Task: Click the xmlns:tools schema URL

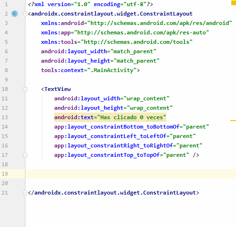Action: click(137, 42)
